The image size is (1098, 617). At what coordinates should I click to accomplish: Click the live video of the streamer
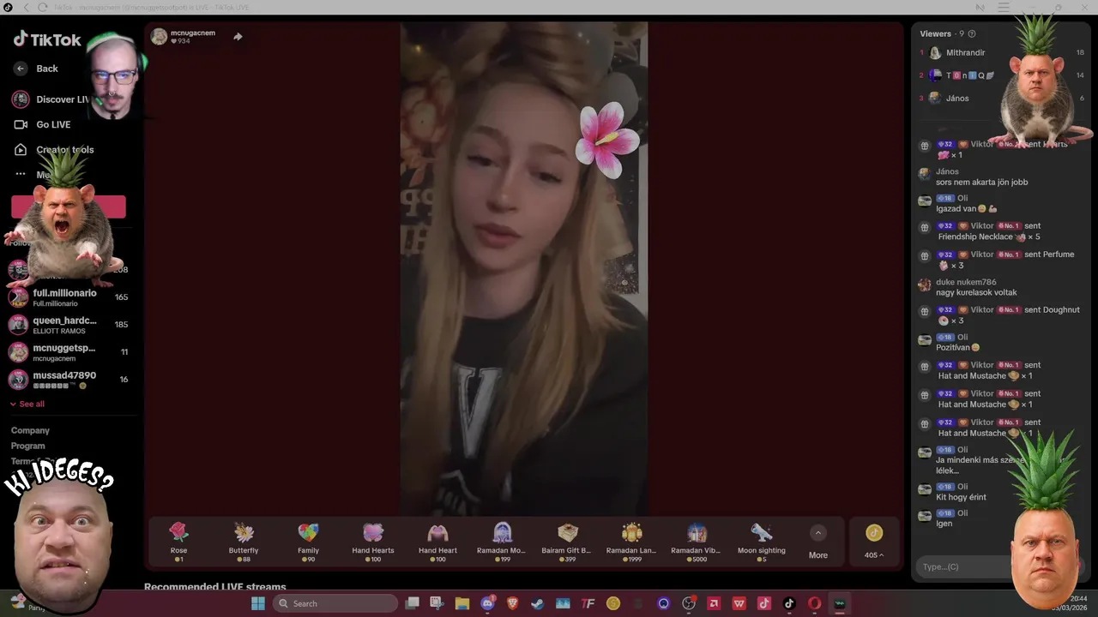pos(524,268)
